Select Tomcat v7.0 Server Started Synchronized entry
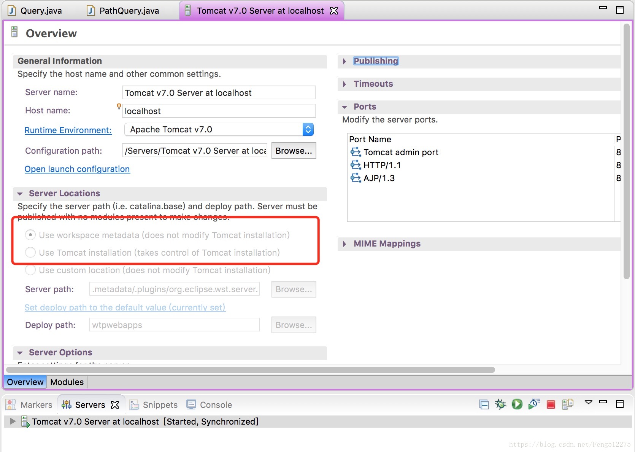Image resolution: width=635 pixels, height=452 pixels. [317, 422]
